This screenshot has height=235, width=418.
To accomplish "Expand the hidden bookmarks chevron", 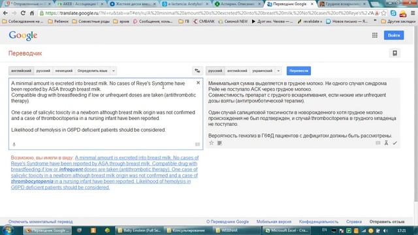I will click(375, 21).
